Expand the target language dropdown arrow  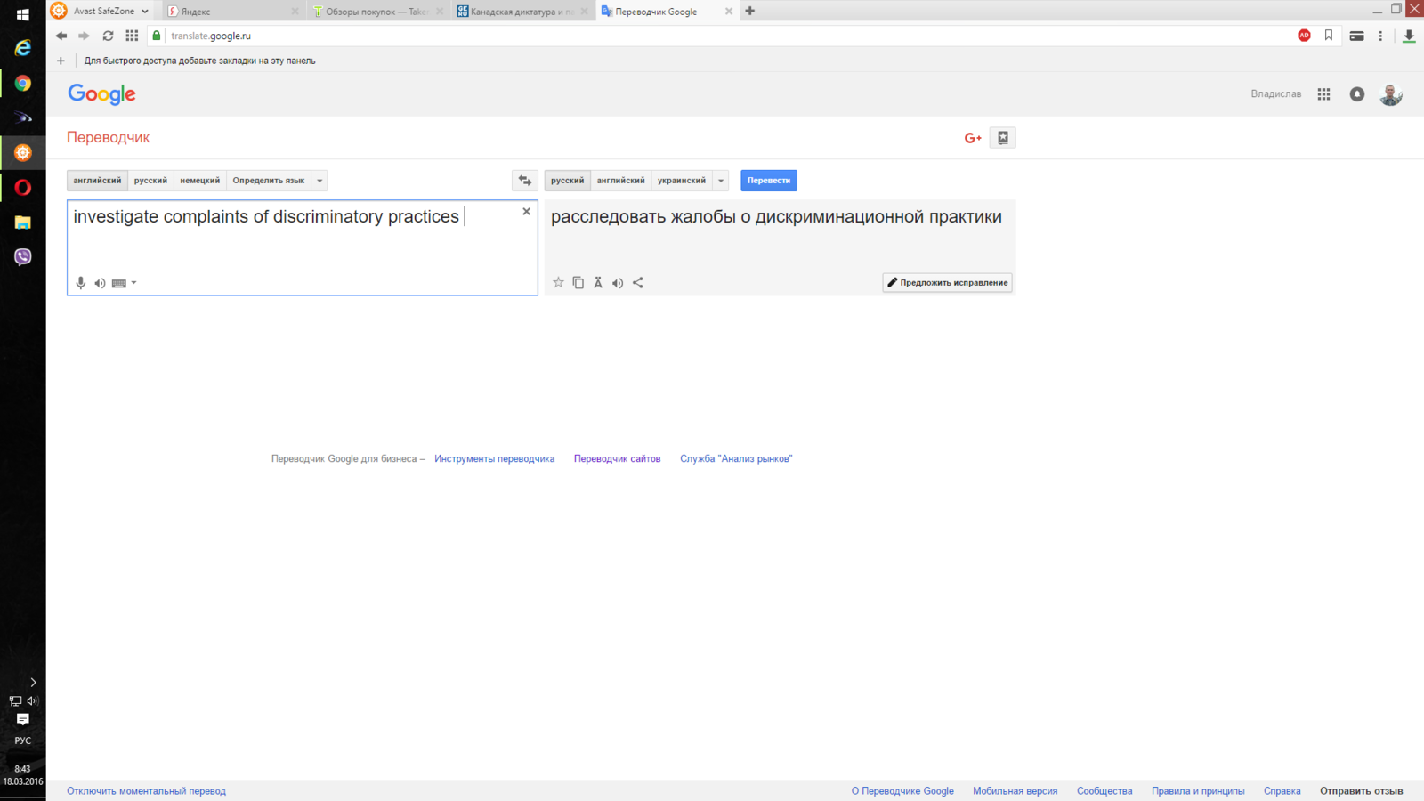(721, 181)
